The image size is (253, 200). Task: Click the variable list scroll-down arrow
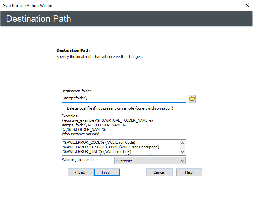pyautogui.click(x=182, y=152)
